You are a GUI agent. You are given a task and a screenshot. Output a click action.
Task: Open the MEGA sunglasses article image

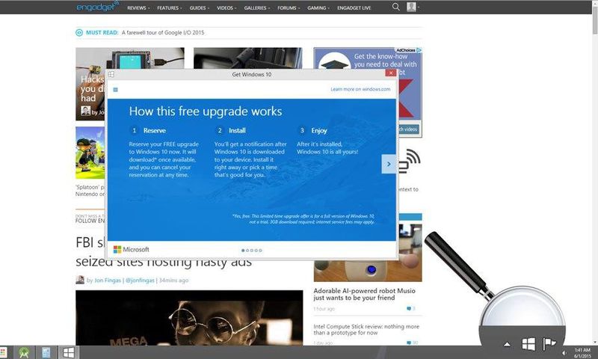coord(189,318)
